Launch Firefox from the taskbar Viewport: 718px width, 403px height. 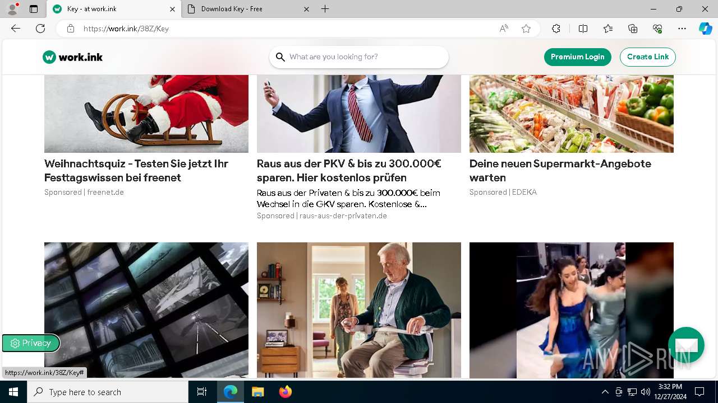click(285, 392)
